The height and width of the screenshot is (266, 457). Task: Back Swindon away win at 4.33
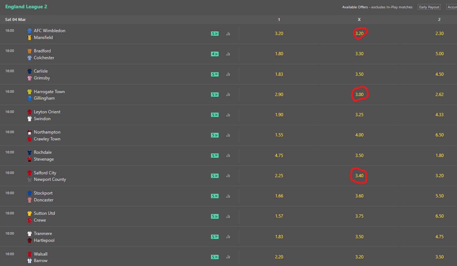[439, 115]
